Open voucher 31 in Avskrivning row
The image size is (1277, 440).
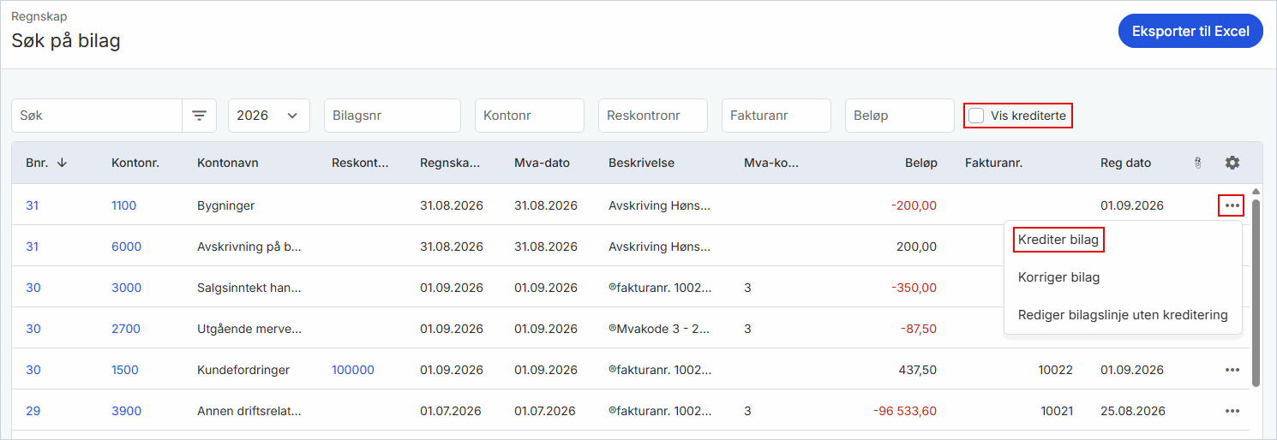(x=33, y=247)
